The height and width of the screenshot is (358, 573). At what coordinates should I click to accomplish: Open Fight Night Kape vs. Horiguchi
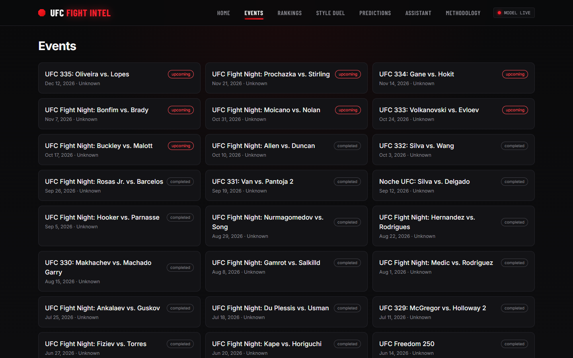286,345
